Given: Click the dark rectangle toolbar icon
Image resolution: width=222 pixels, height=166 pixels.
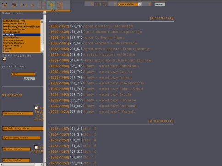Looking at the screenshot, I should pyautogui.click(x=14, y=5).
